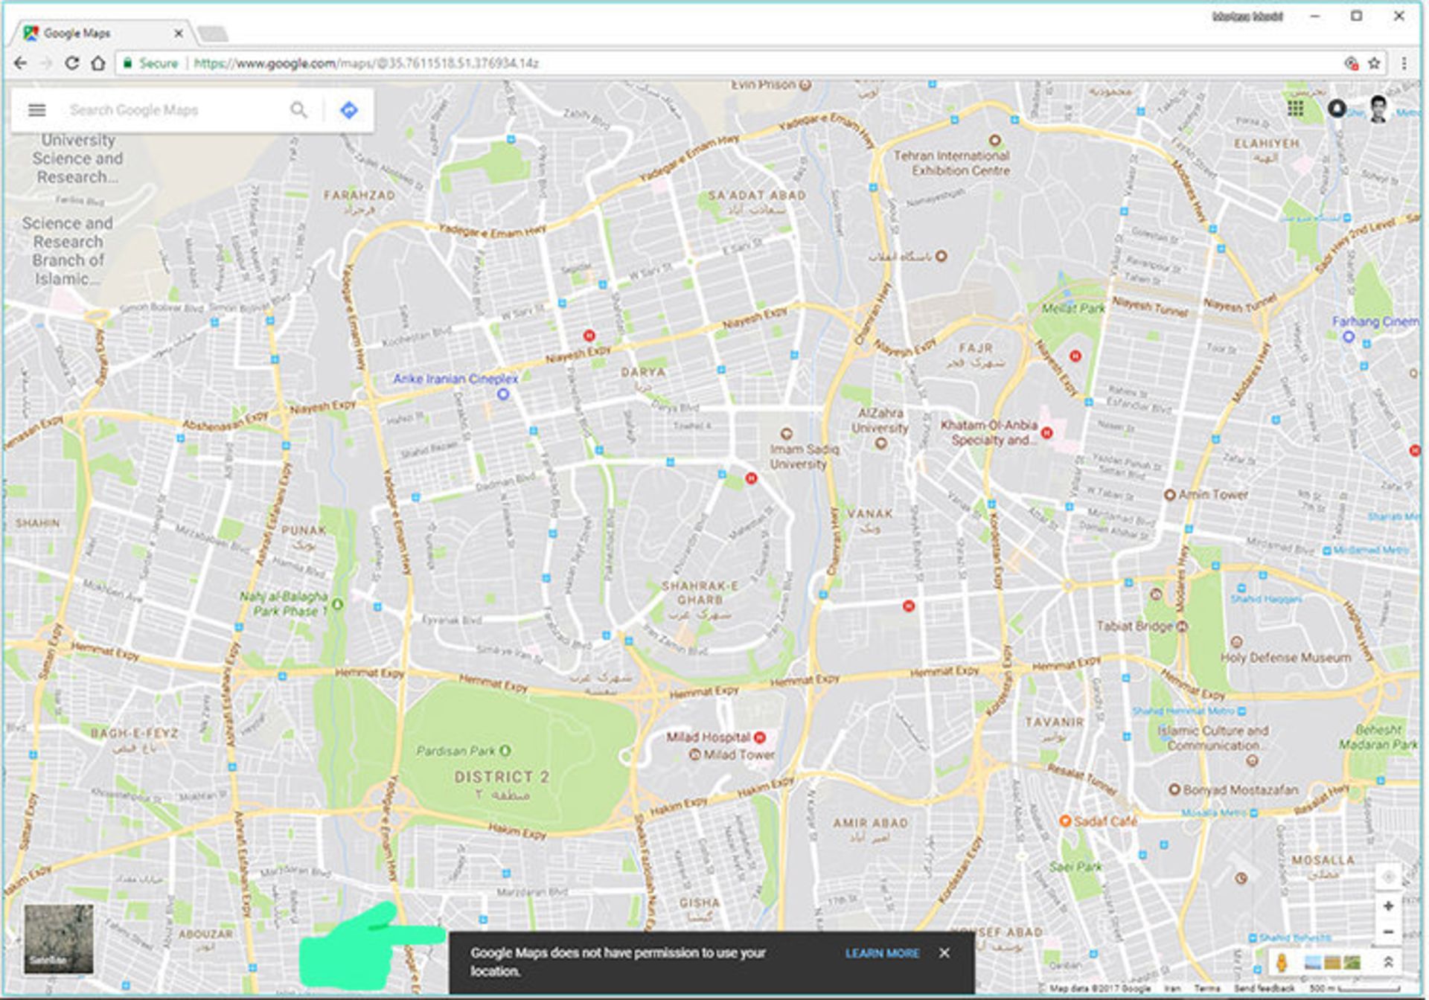Pick up the Street View Pegman
The height and width of the screenshot is (1000, 1429).
pyautogui.click(x=1281, y=962)
